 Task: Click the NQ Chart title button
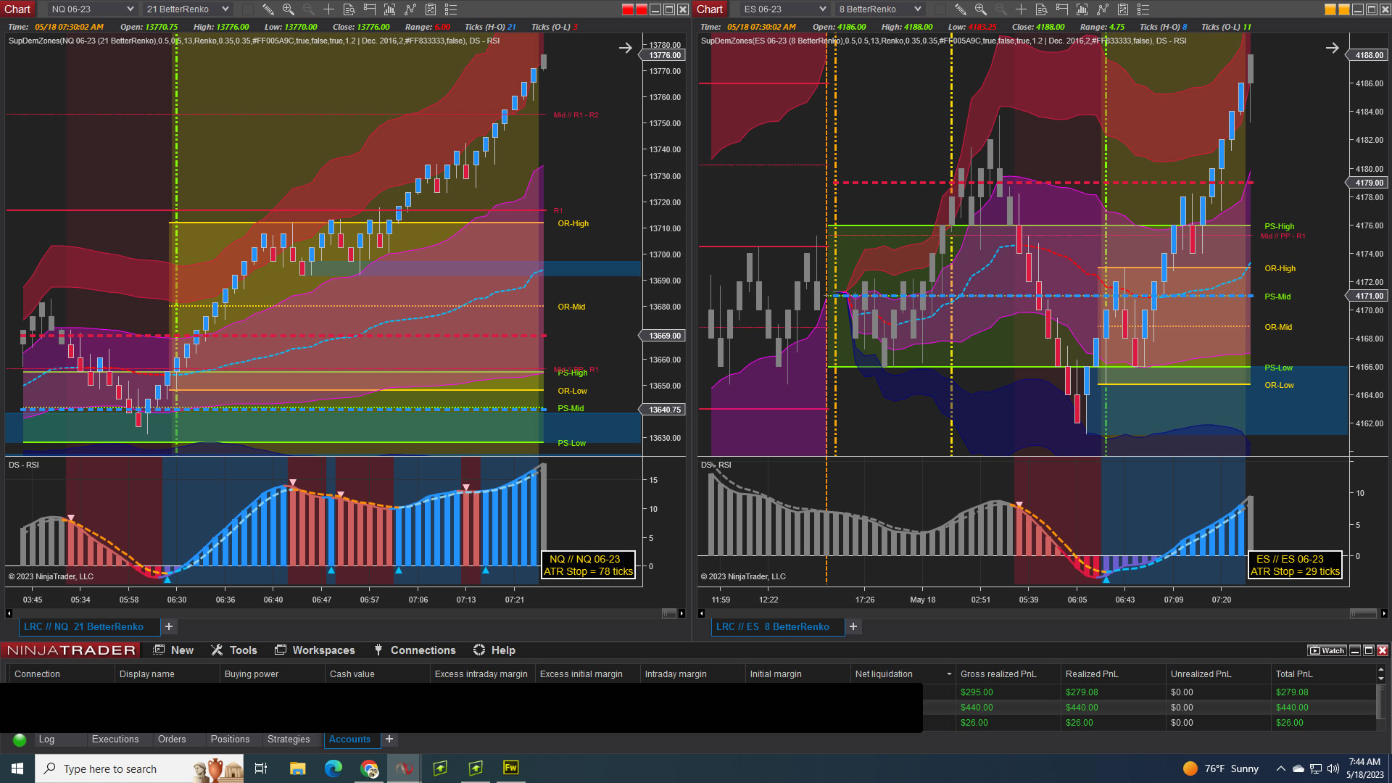tap(17, 9)
